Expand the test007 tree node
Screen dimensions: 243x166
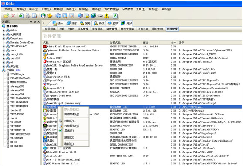coord(4,58)
